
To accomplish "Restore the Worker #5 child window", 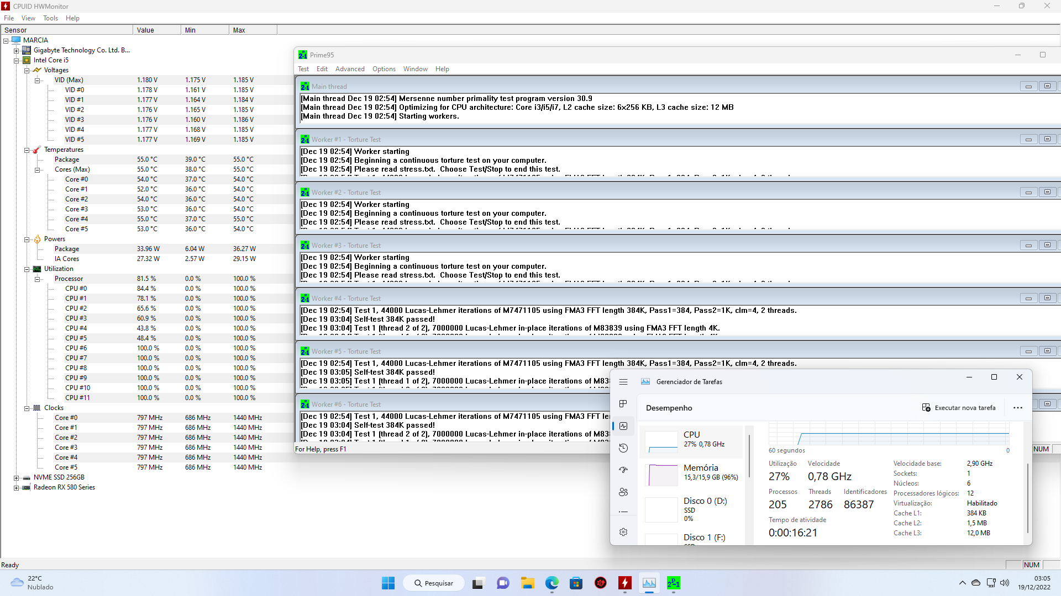I will tap(1047, 351).
